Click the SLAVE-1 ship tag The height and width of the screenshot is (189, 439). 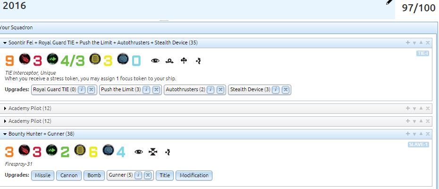pos(418,145)
